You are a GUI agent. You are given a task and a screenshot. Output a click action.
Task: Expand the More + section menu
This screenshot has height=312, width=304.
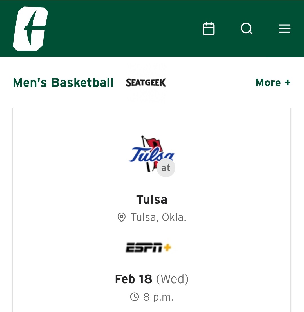(x=273, y=83)
